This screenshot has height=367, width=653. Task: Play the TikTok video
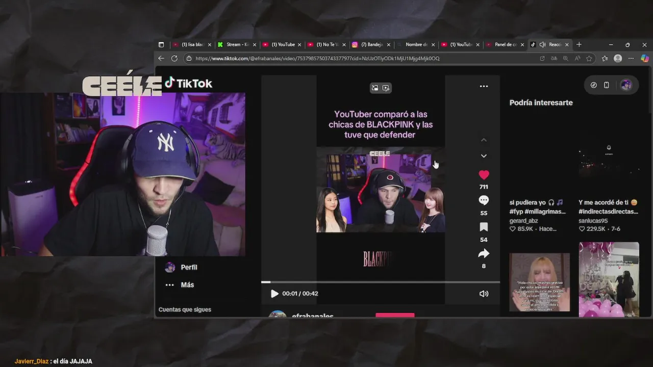(274, 294)
